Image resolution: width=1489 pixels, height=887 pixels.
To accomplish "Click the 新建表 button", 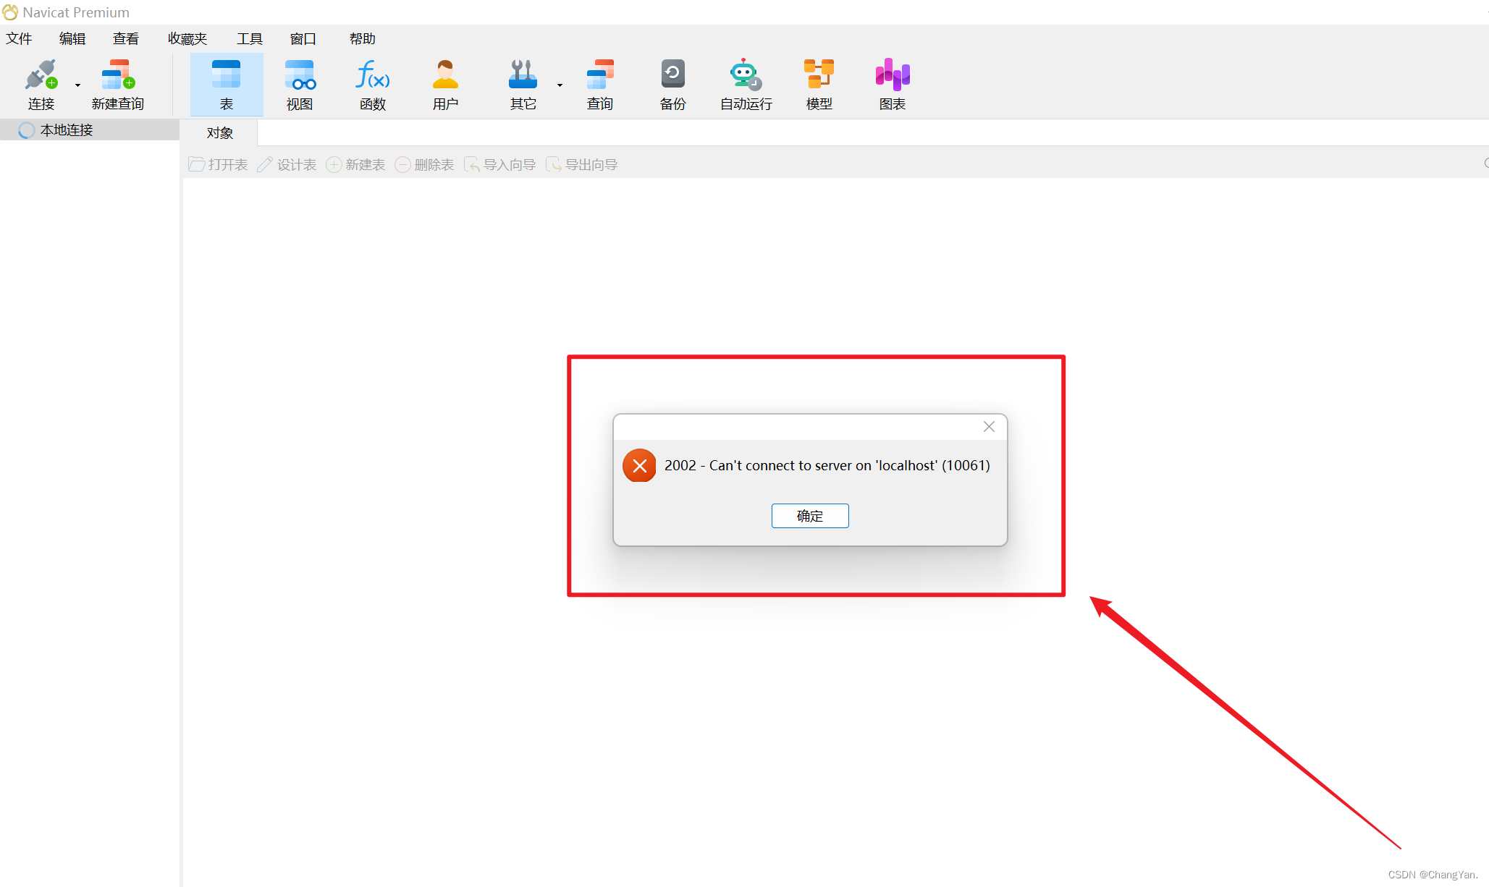I will point(355,165).
